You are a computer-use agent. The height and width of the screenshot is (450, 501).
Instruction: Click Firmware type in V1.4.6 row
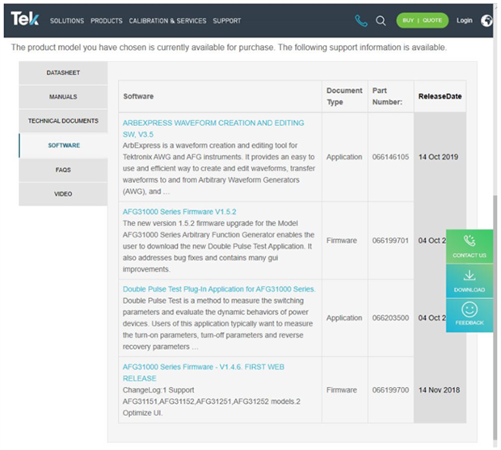[x=342, y=390]
